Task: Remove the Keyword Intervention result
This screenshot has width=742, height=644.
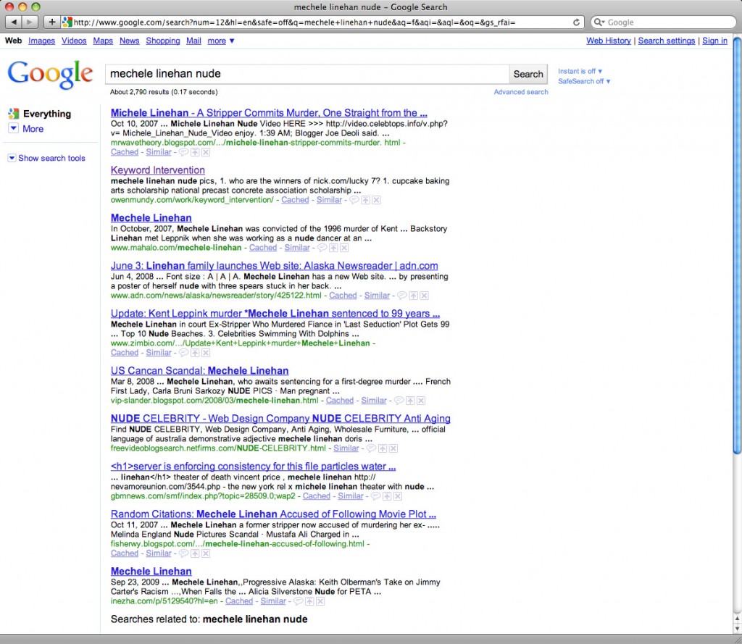Action: pyautogui.click(x=376, y=200)
